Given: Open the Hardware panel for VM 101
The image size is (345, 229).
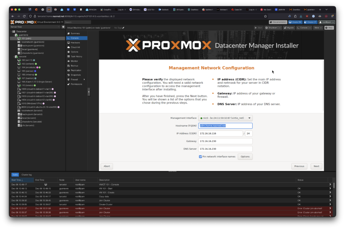Looking at the screenshot, I should point(75,43).
